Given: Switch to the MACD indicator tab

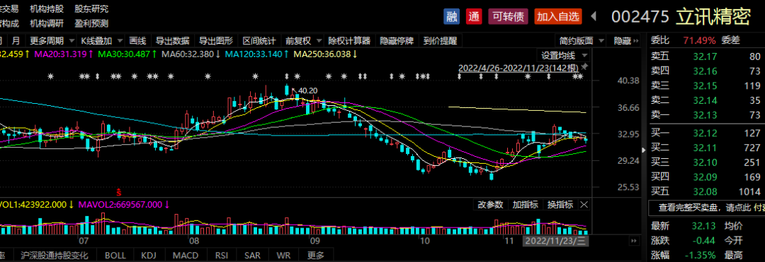Looking at the screenshot, I should pos(186,255).
